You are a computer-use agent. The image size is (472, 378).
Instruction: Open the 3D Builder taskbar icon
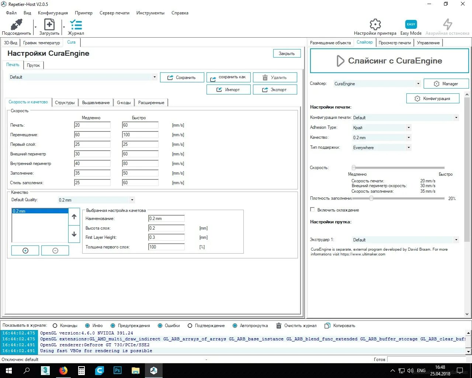(x=45, y=370)
